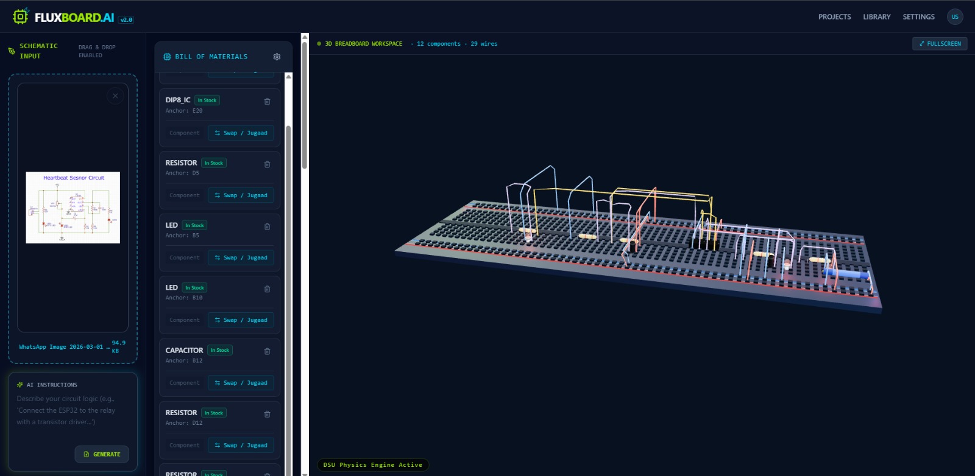
Task: Swap / Jugaad the DIP8_IC component
Action: [241, 133]
